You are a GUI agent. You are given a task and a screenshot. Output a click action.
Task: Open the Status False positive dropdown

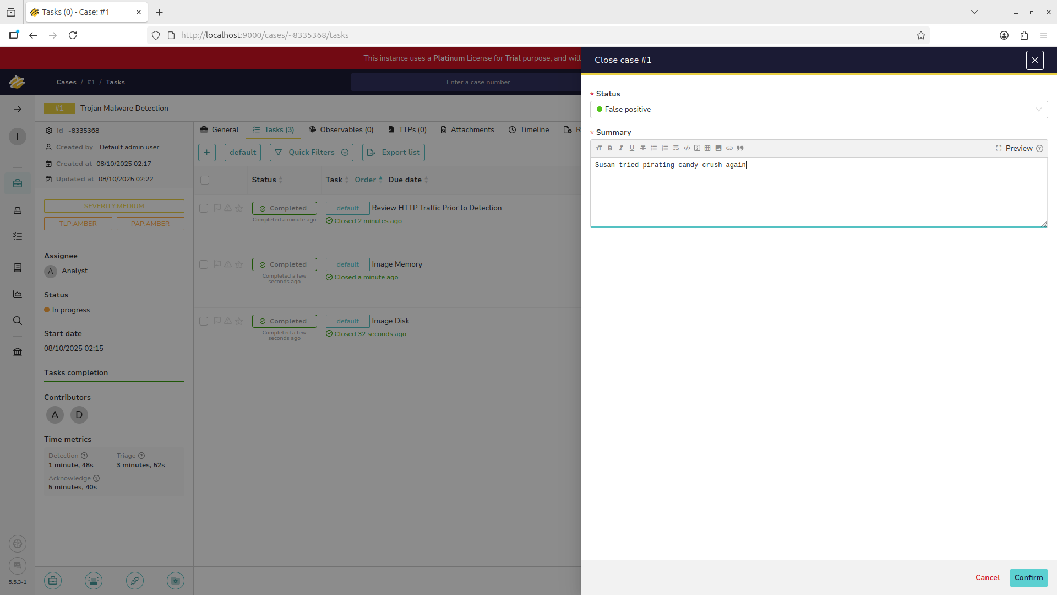(819, 110)
